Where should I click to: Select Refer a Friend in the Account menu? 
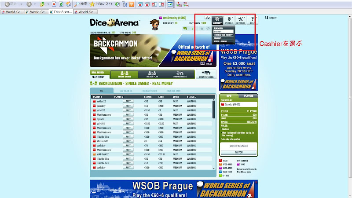(x=224, y=41)
